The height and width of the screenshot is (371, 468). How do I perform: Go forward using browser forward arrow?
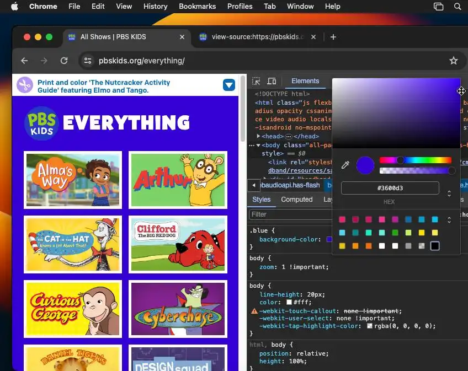coord(44,61)
